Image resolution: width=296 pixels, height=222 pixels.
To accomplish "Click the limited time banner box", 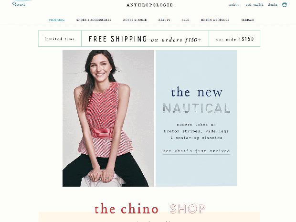I will coord(60,39).
